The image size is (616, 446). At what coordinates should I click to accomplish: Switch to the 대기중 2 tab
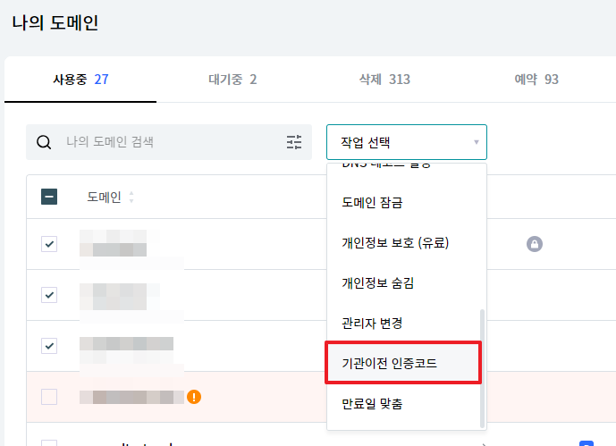[x=232, y=80]
